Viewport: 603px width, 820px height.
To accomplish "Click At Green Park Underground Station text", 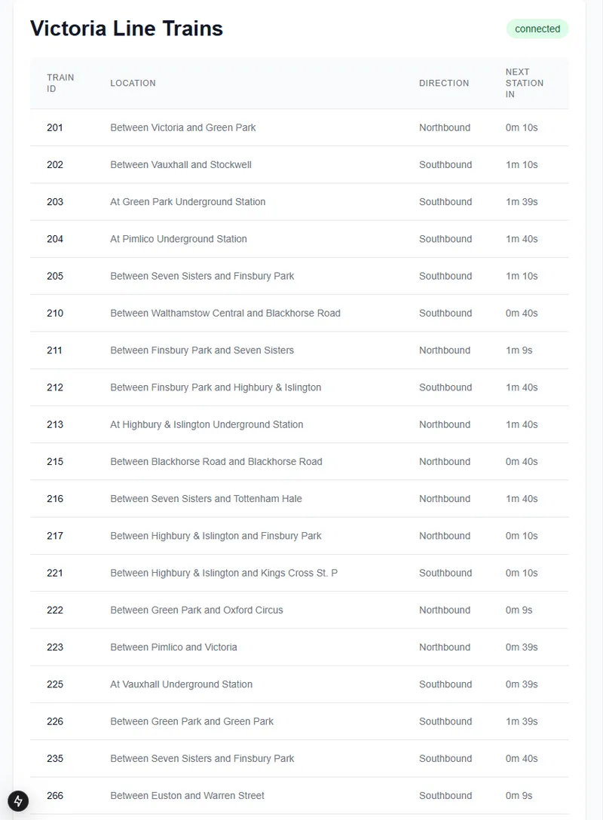I will [188, 202].
